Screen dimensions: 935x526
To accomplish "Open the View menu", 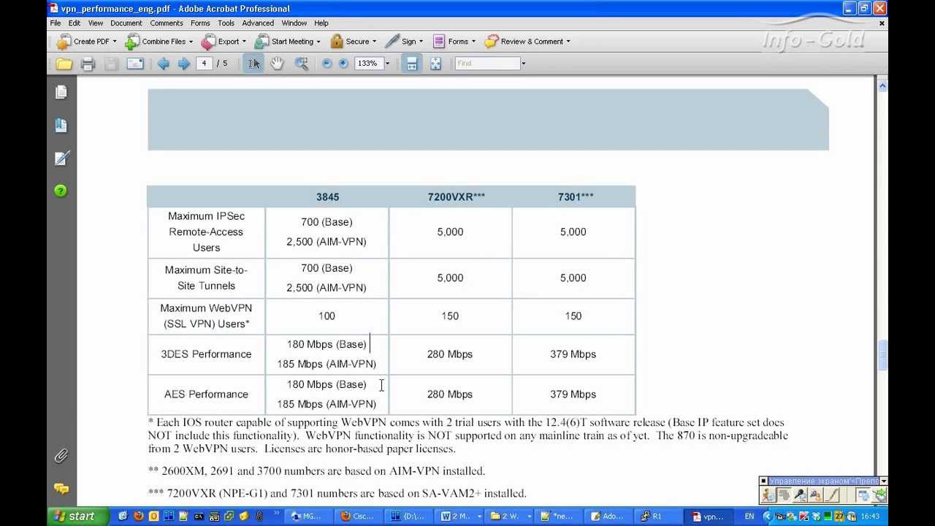I will pyautogui.click(x=96, y=23).
